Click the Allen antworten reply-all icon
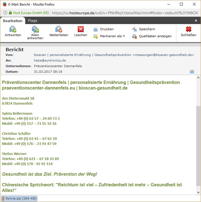 pyautogui.click(x=35, y=29)
